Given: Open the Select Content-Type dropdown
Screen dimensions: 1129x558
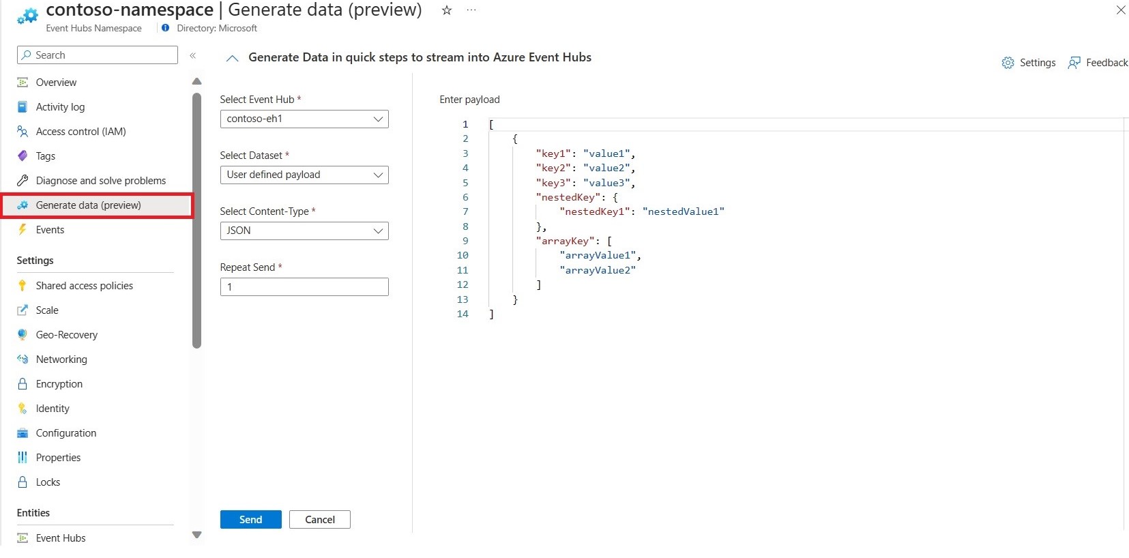Looking at the screenshot, I should (304, 231).
